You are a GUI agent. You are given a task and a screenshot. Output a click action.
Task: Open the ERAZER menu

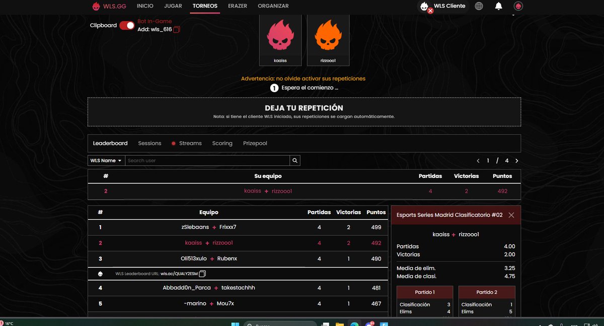(238, 6)
